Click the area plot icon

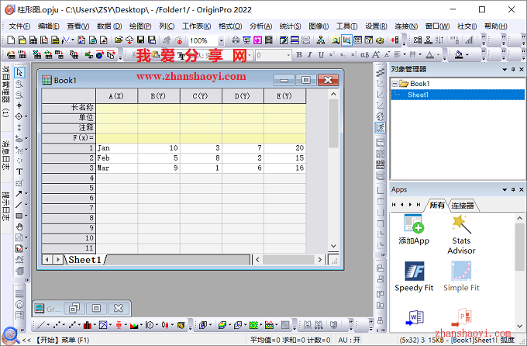[134, 325]
